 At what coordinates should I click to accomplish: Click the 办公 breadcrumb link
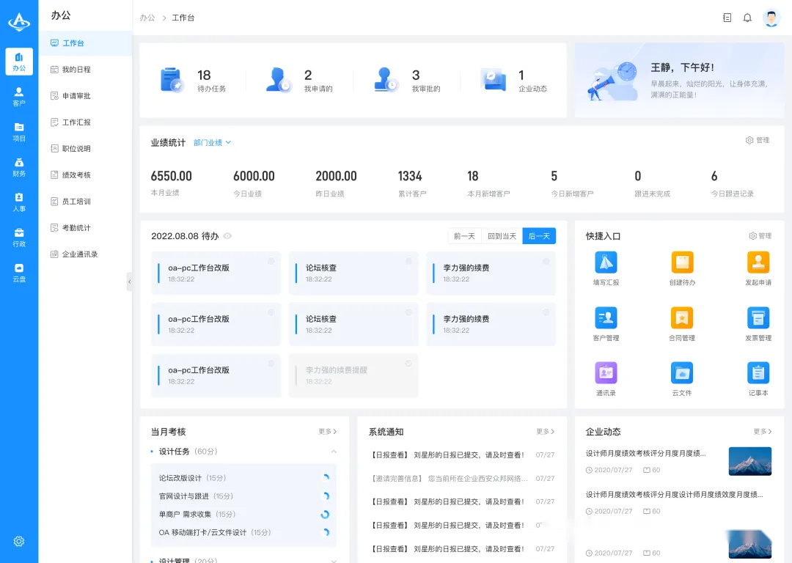coord(147,18)
